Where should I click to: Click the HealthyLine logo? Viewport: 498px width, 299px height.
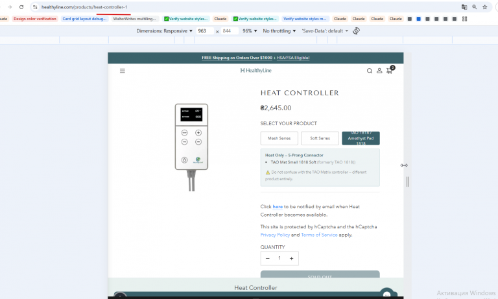click(255, 71)
